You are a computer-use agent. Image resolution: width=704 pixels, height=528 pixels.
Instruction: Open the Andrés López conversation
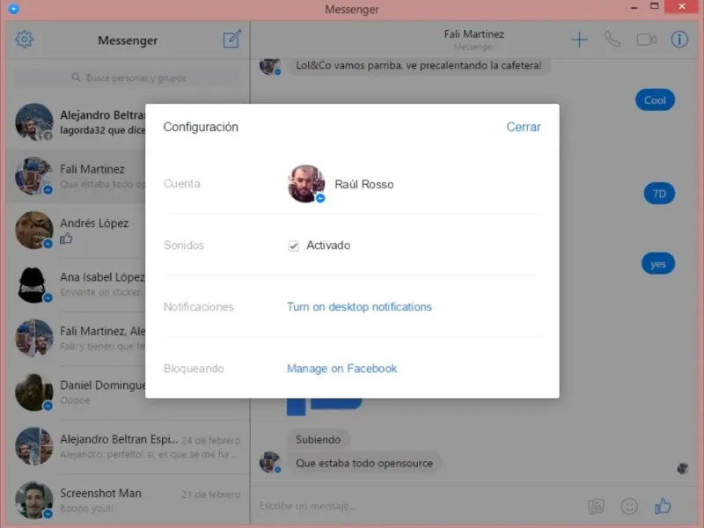[76, 230]
